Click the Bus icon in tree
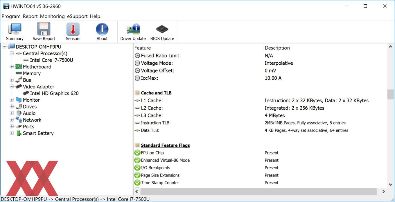This screenshot has width=395, height=202. click(19, 80)
